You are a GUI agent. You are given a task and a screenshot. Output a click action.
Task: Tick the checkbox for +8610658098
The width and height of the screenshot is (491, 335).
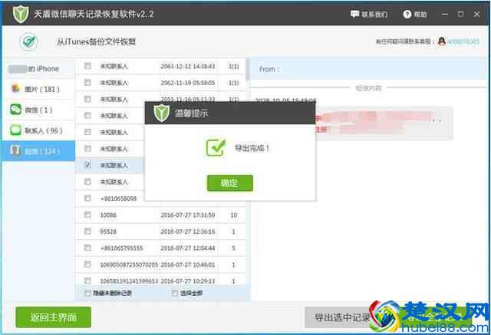pos(87,199)
